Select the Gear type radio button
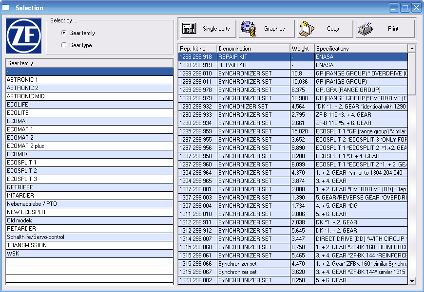 pos(63,45)
